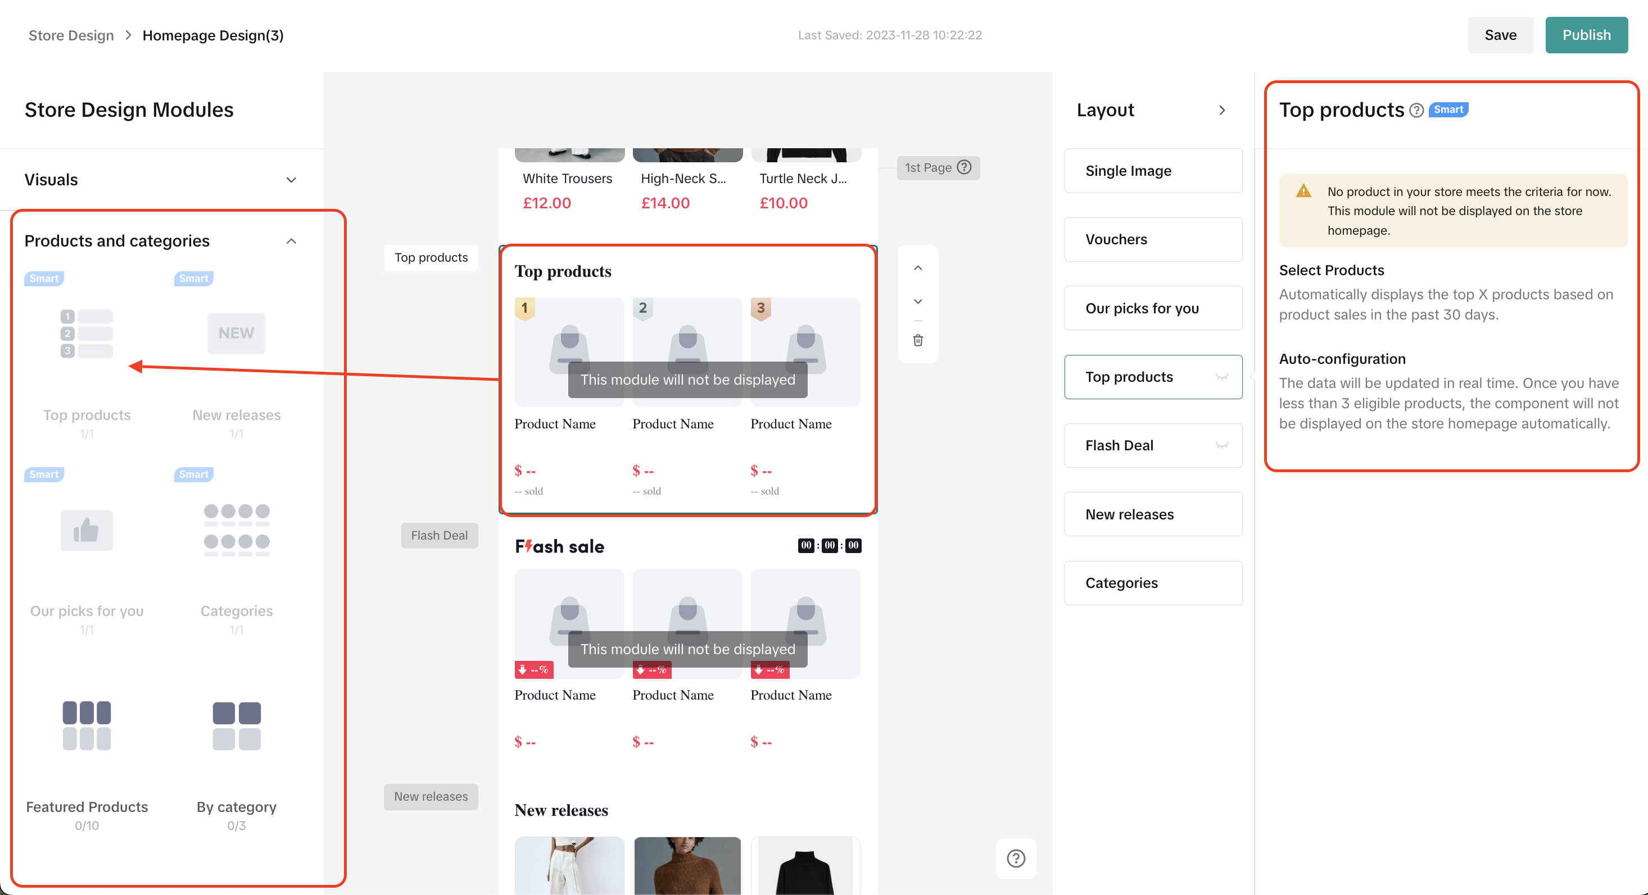Click help icon beside Top products title

(1416, 111)
